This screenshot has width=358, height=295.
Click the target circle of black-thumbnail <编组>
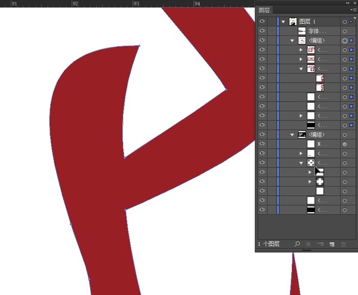344,135
